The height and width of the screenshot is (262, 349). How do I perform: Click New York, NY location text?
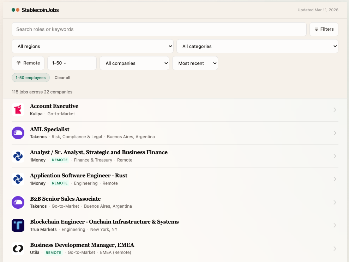tap(104, 230)
